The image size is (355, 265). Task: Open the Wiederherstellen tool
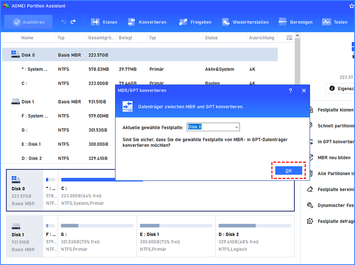coord(245,22)
